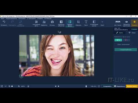The width and height of the screenshot is (138, 103).
Task: Click the zoom slider in the bottom bar
Action: pos(14,86)
